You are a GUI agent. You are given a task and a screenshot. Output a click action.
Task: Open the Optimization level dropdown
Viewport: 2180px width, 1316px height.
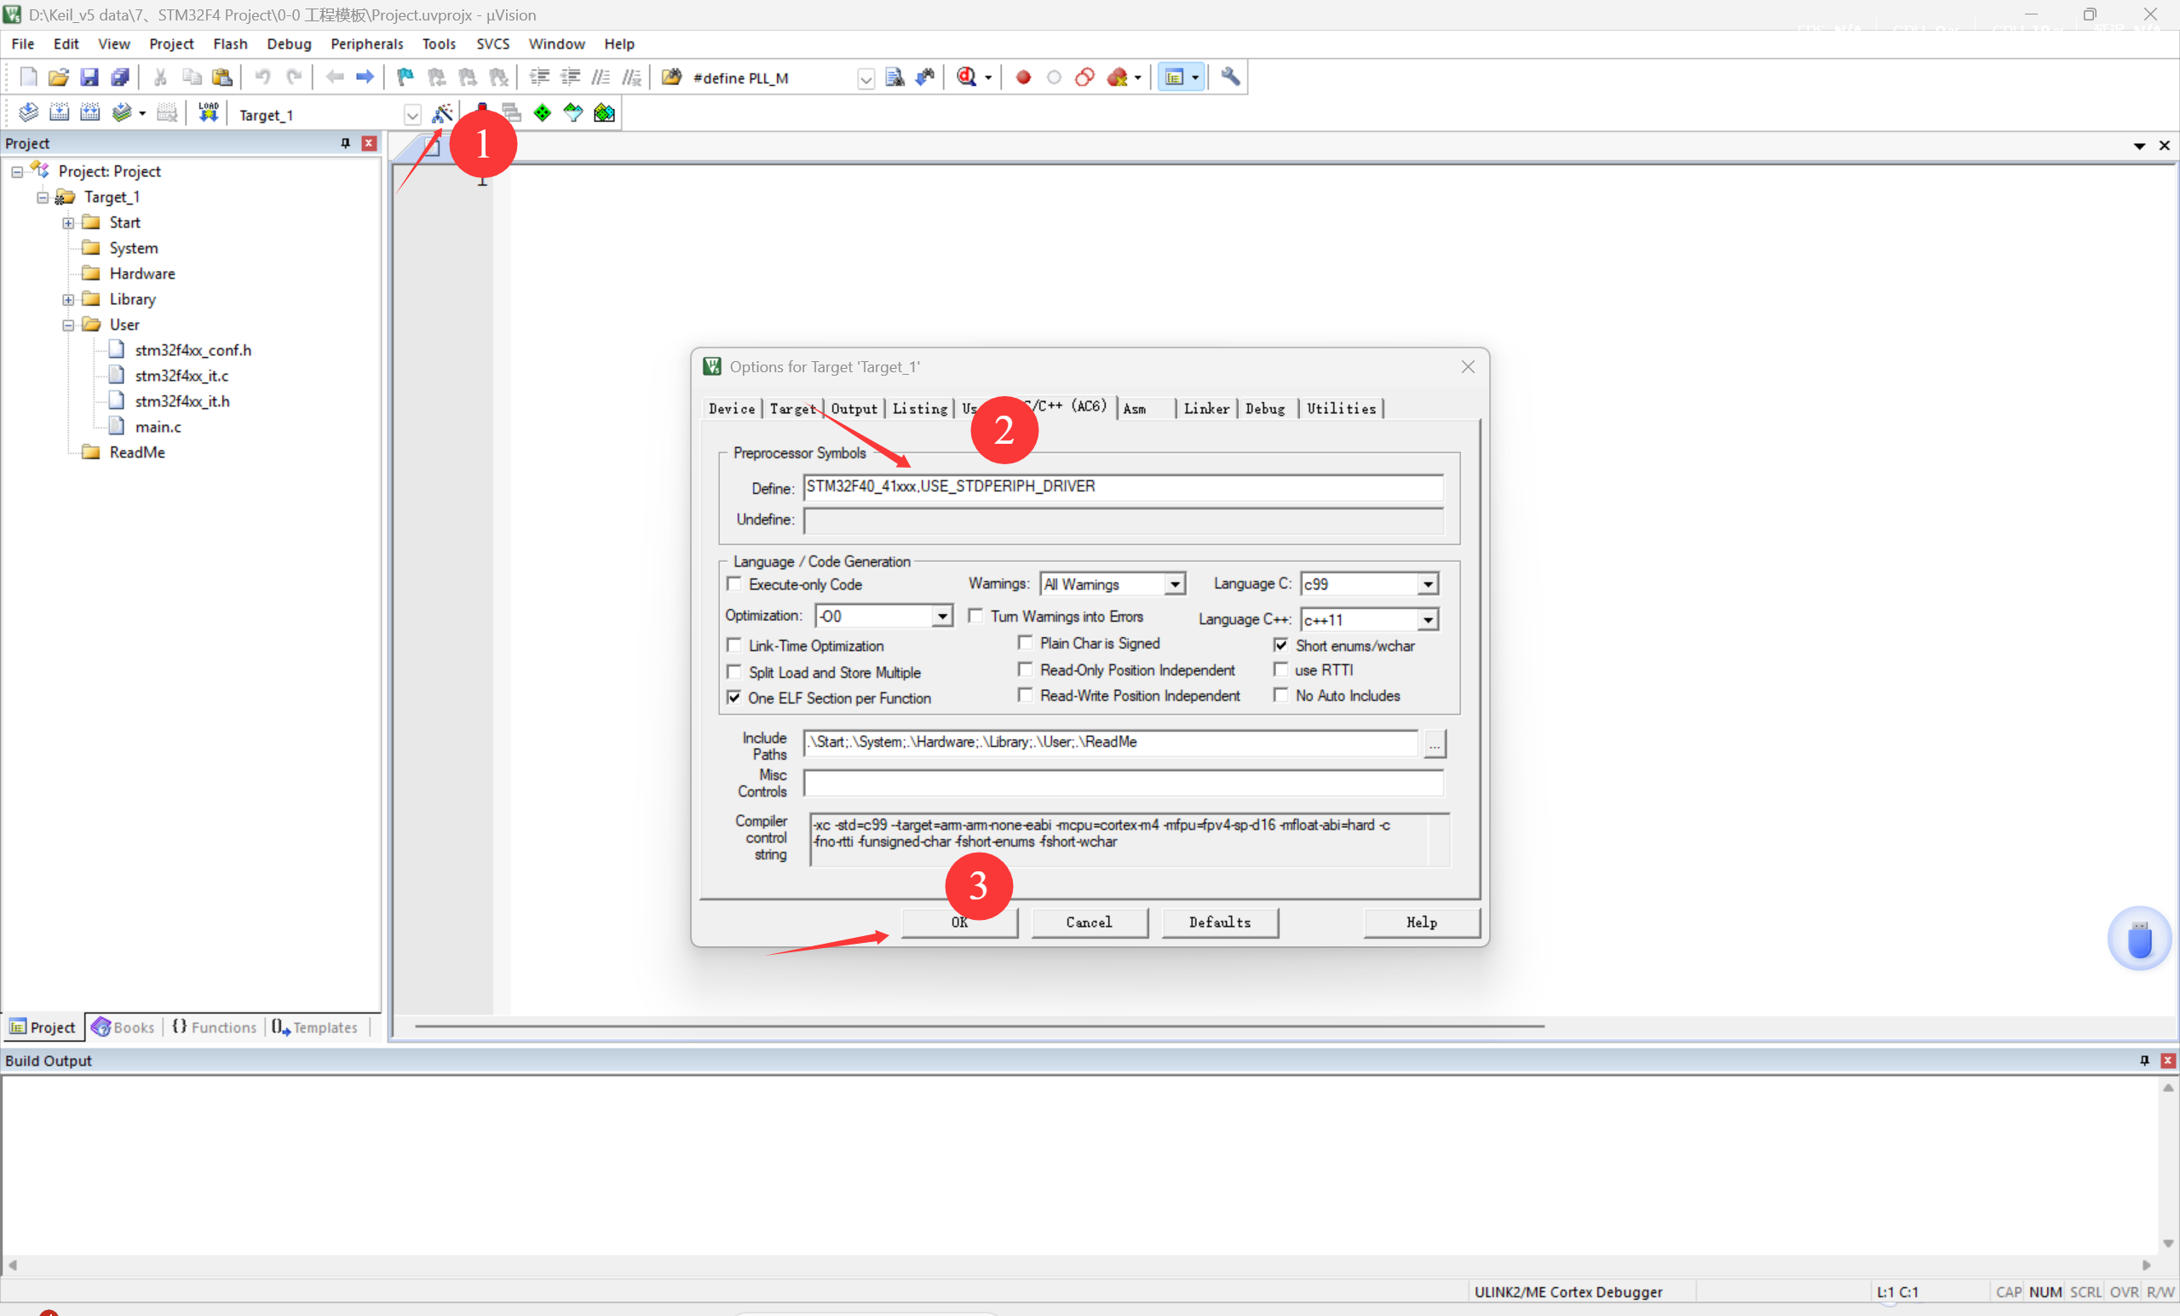click(x=942, y=616)
